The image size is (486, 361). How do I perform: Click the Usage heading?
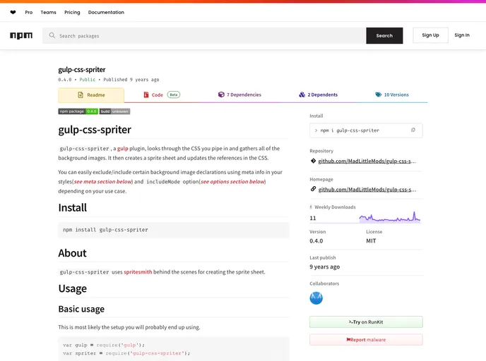click(x=73, y=288)
